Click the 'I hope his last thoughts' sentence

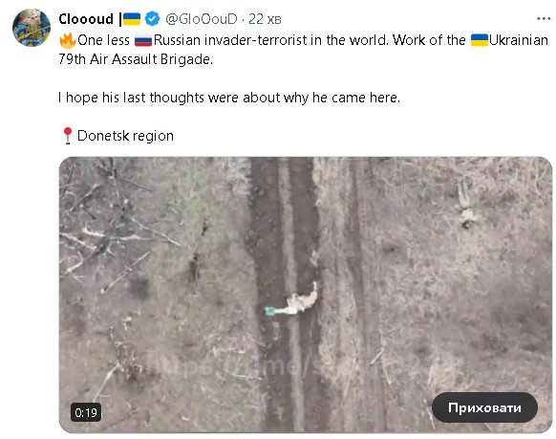coord(229,98)
